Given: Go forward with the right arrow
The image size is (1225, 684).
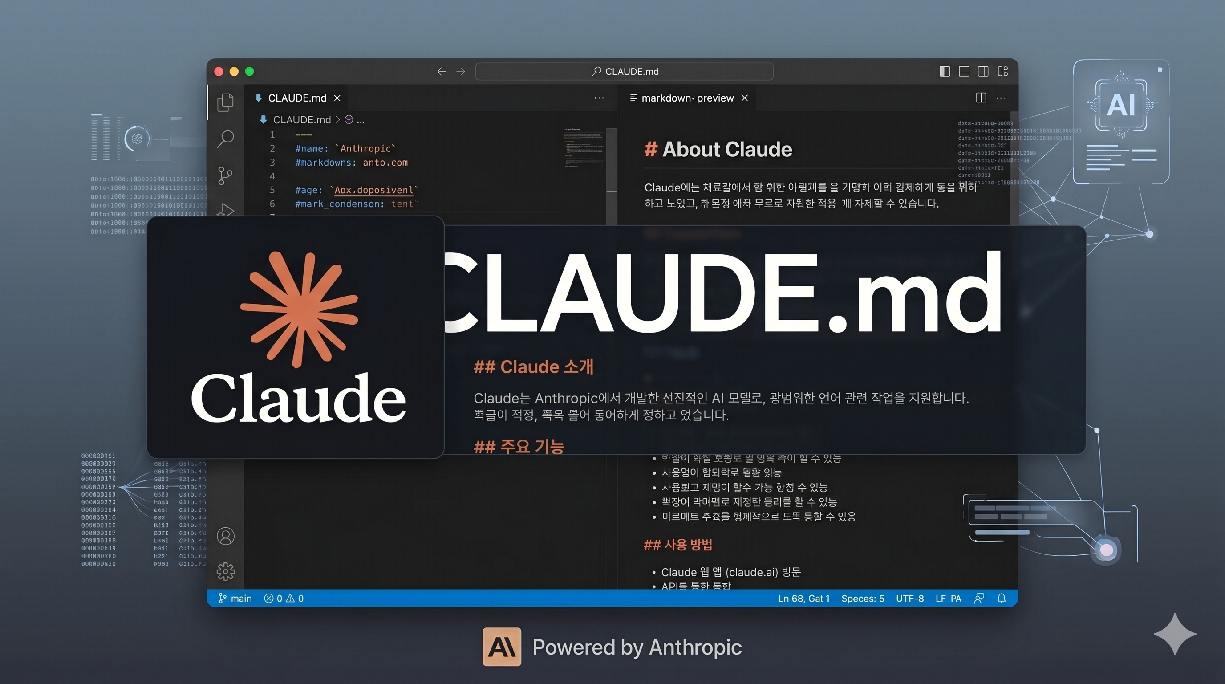Looking at the screenshot, I should tap(460, 71).
